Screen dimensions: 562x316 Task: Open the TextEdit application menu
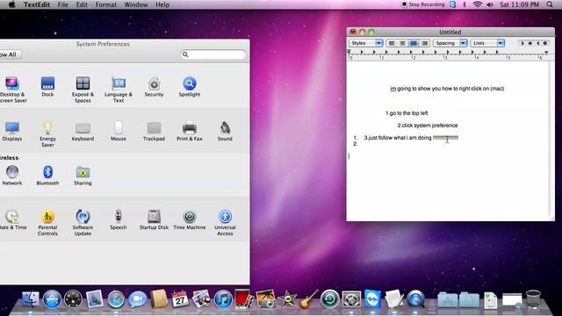pyautogui.click(x=37, y=4)
